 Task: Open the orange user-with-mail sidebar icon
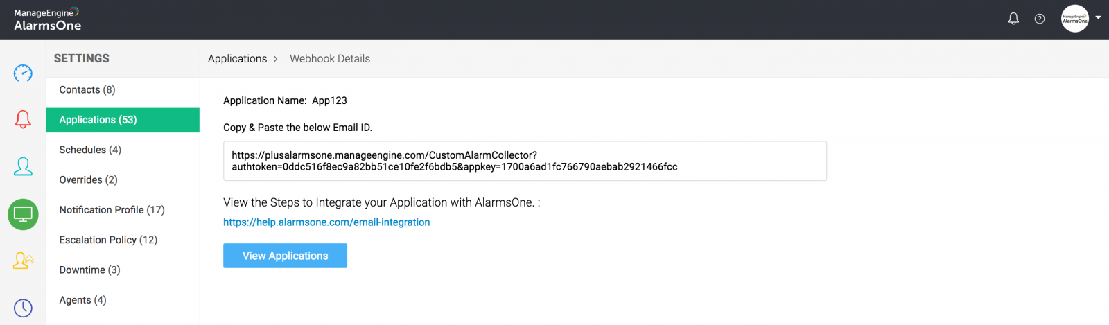[23, 261]
